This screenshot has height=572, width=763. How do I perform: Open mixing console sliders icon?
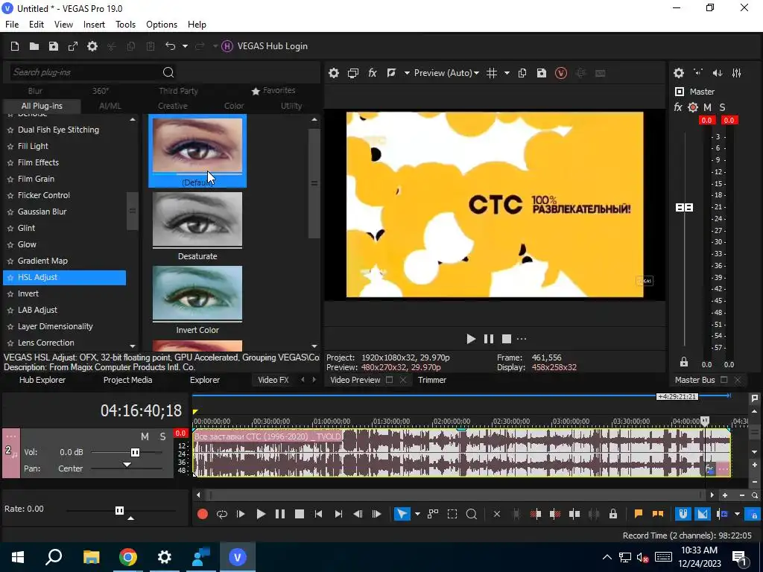pos(737,73)
